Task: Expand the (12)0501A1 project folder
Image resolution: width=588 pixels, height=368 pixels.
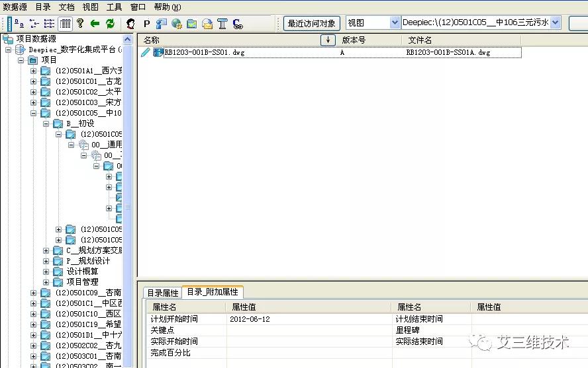Action: pyautogui.click(x=34, y=71)
